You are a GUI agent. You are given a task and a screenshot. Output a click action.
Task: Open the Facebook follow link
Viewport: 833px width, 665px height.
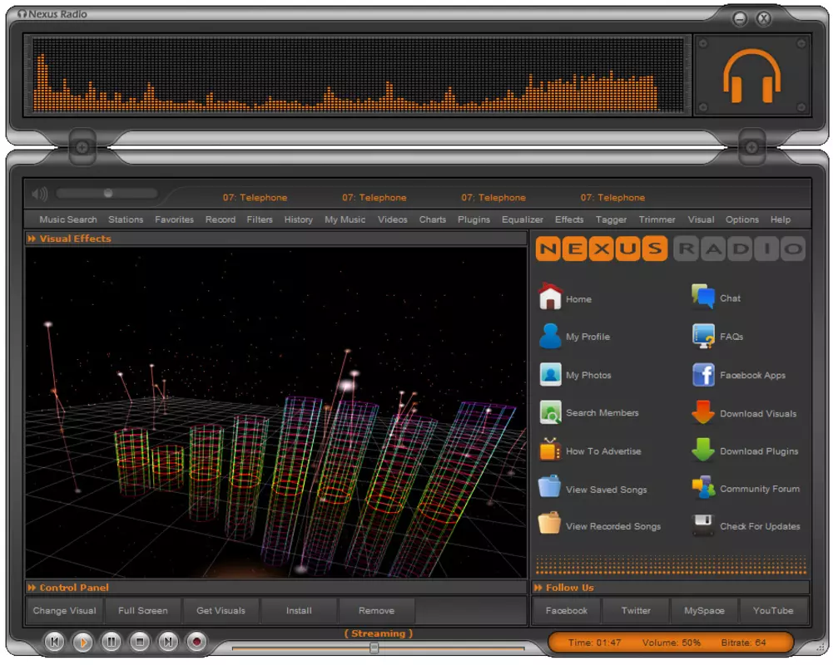pyautogui.click(x=567, y=610)
